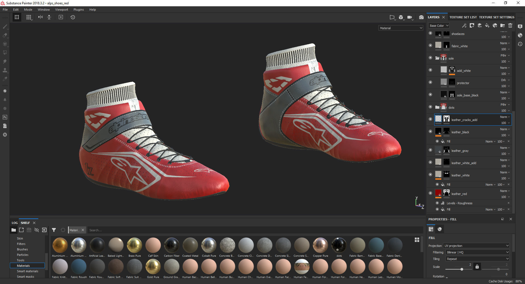525x284 pixels.
Task: Open the Filtering Bilinear HQ dropdown
Action: (477, 252)
